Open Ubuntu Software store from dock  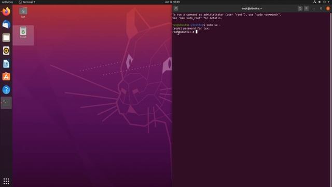[6, 77]
